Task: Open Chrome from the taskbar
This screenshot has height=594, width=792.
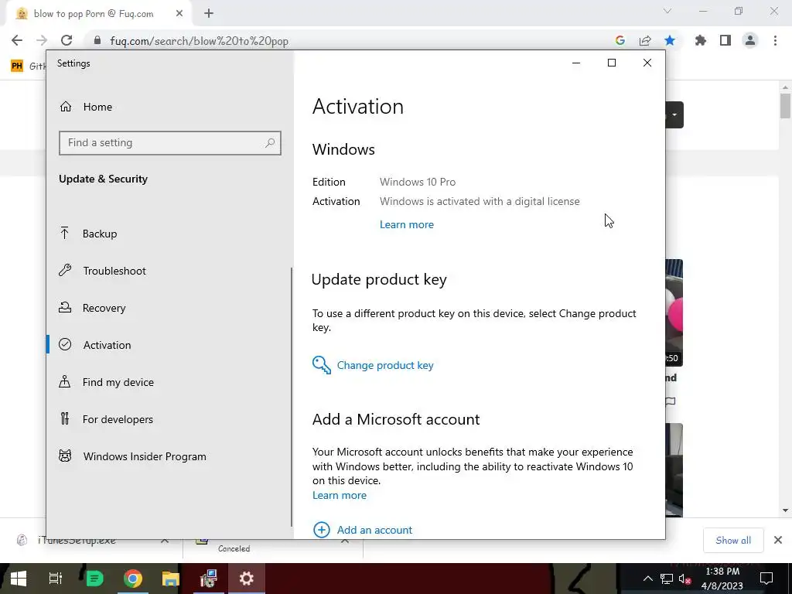Action: click(x=133, y=579)
